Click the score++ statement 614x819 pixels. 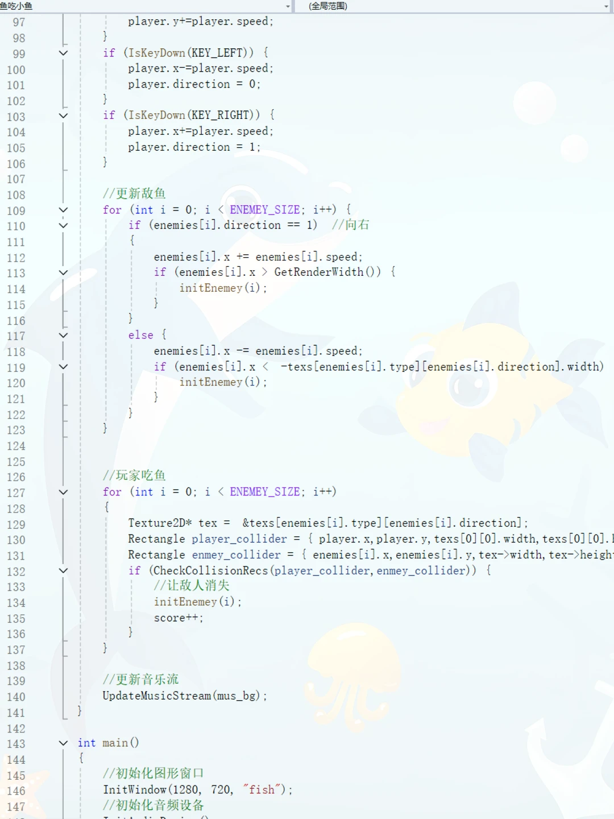coord(179,618)
